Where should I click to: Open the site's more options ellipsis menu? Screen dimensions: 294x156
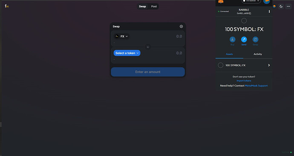click(288, 6)
